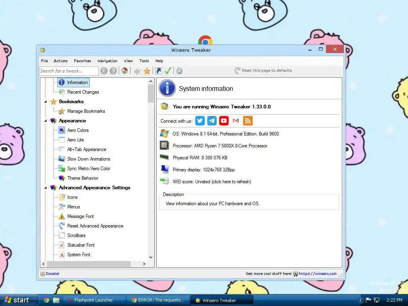This screenshot has width=408, height=306.
Task: Open the Actions menu
Action: 61,61
